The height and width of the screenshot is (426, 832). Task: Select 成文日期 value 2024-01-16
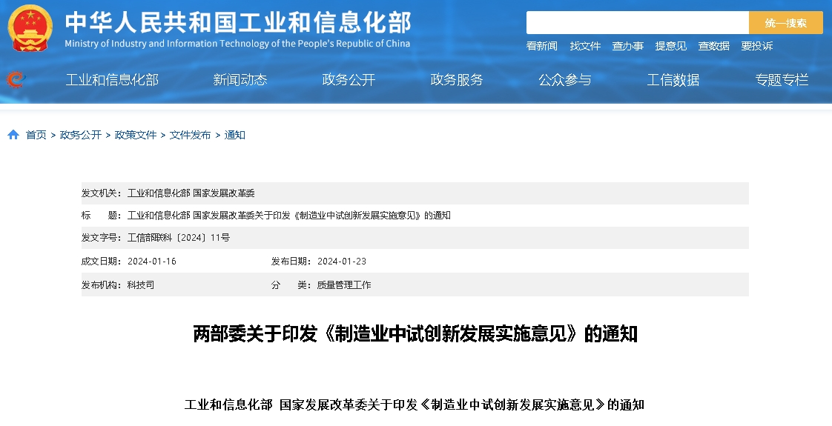coord(152,262)
